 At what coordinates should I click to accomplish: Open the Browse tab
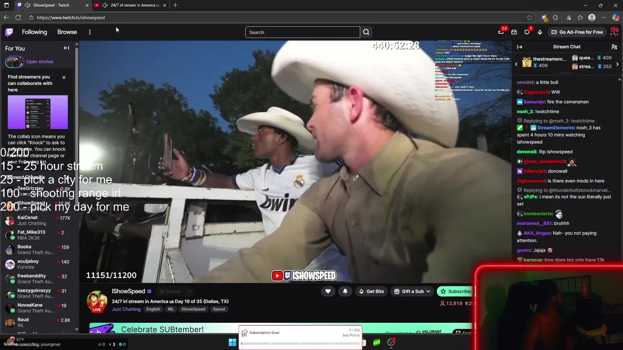coord(67,32)
